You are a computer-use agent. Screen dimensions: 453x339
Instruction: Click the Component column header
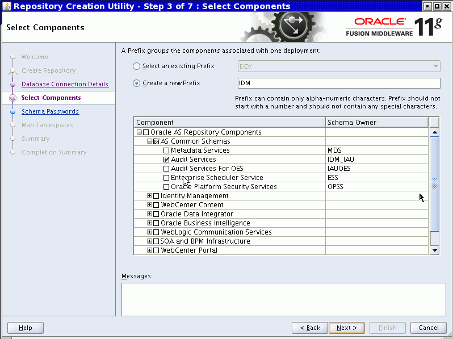230,123
